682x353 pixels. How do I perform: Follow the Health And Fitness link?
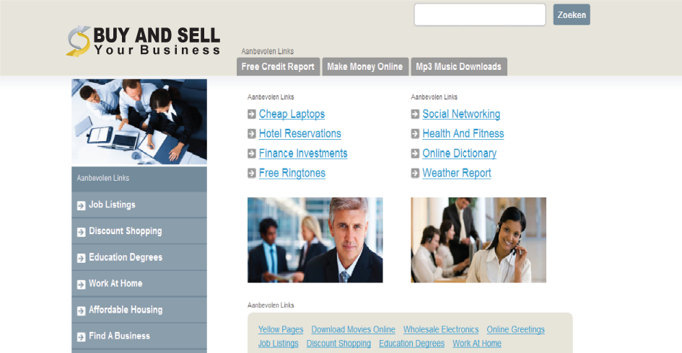pos(463,134)
